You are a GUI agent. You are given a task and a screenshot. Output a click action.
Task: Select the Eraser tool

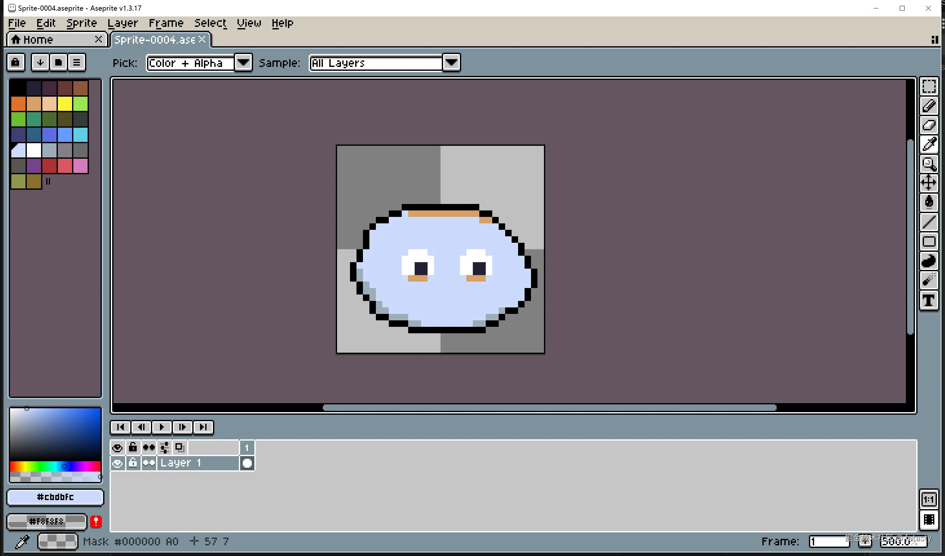[929, 125]
